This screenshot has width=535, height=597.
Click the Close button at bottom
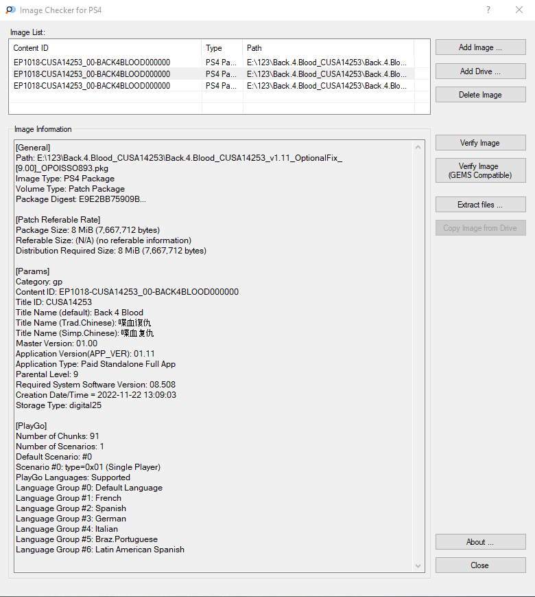point(481,565)
